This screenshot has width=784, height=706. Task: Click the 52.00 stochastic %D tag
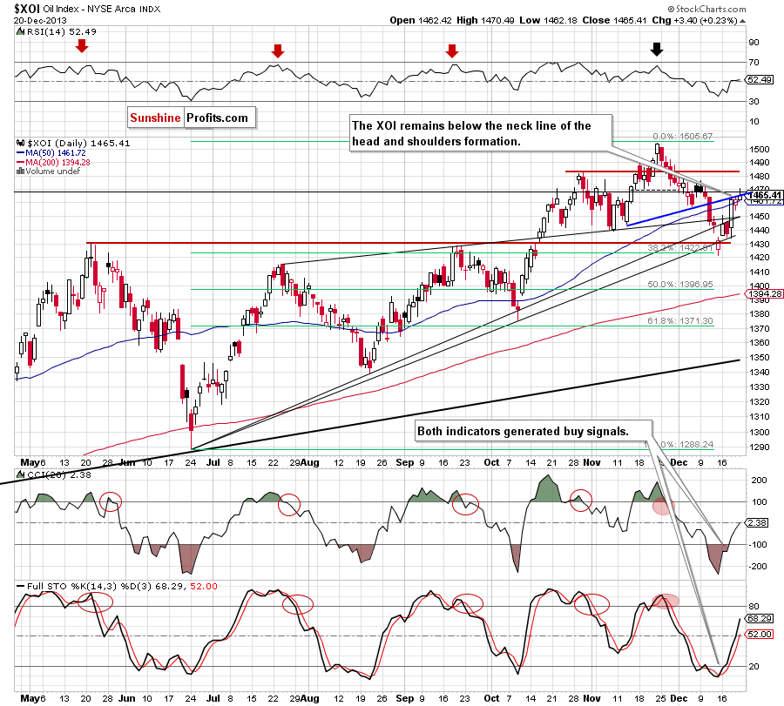[759, 634]
